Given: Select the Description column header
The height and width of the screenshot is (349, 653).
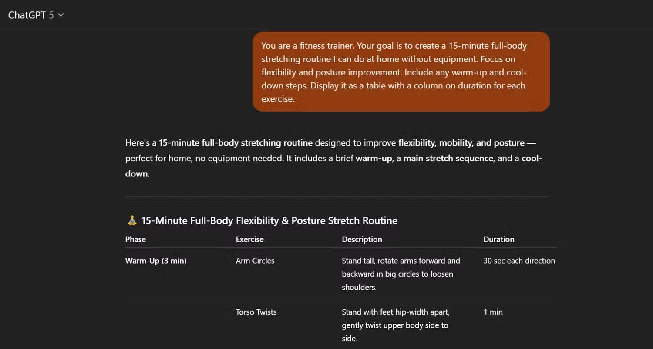Looking at the screenshot, I should [362, 239].
